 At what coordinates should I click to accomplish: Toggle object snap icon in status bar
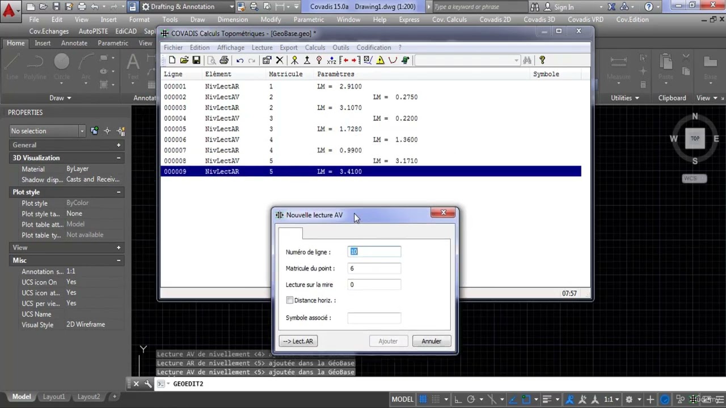[526, 399]
